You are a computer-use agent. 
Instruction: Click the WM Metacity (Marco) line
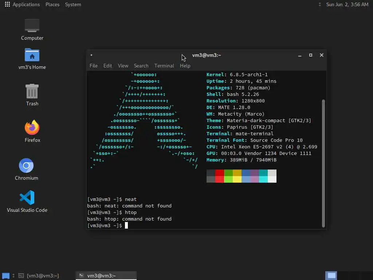click(x=235, y=114)
